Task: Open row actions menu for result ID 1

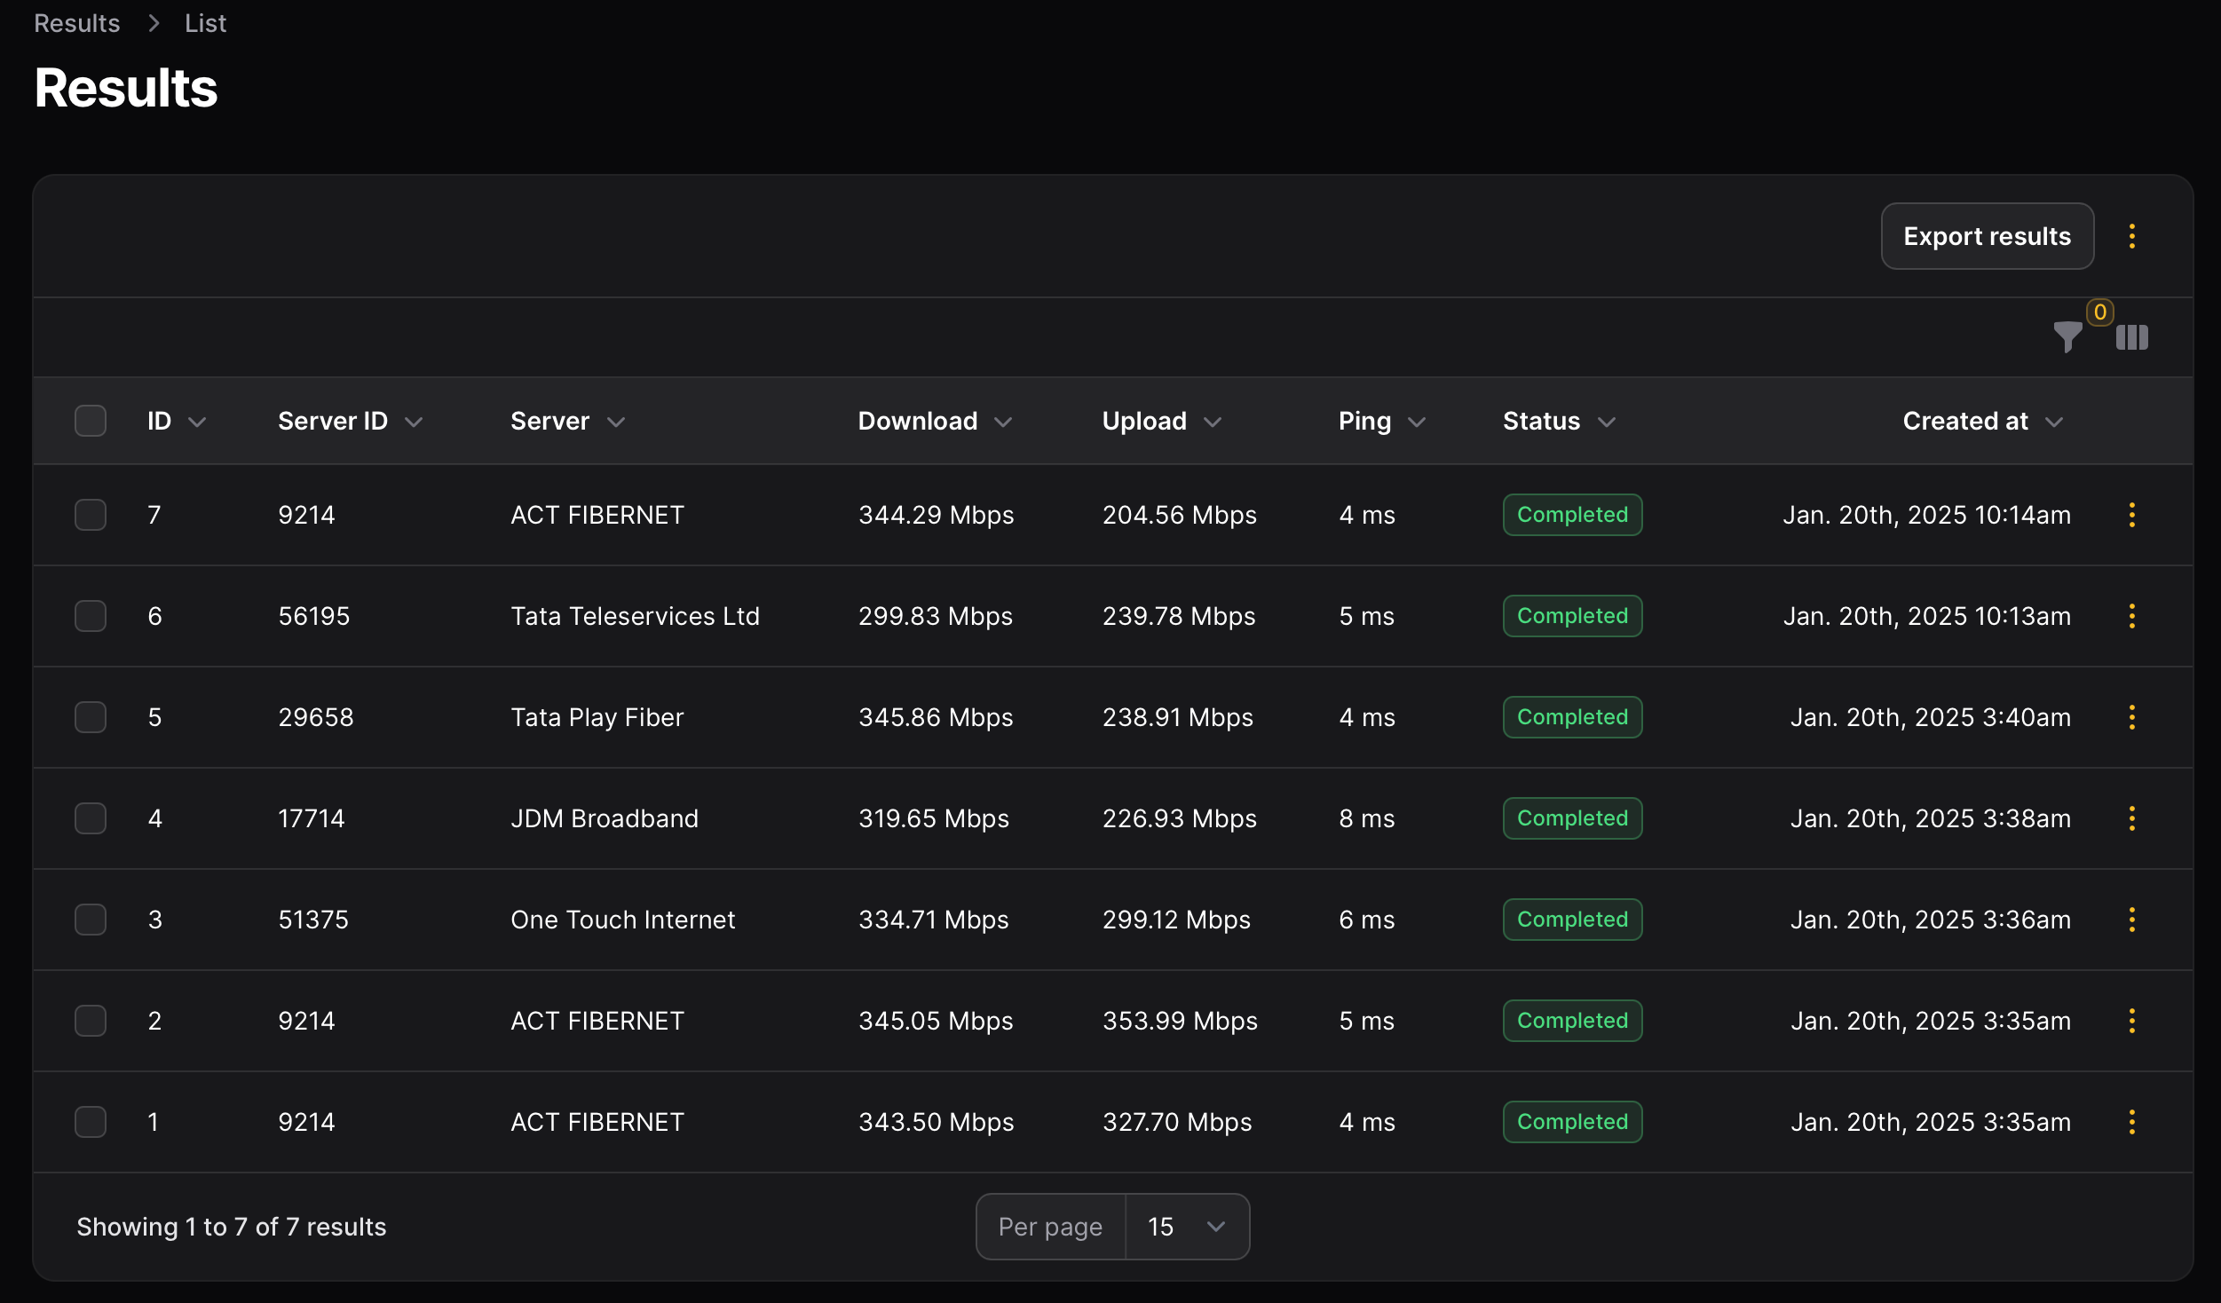Action: point(2131,1122)
